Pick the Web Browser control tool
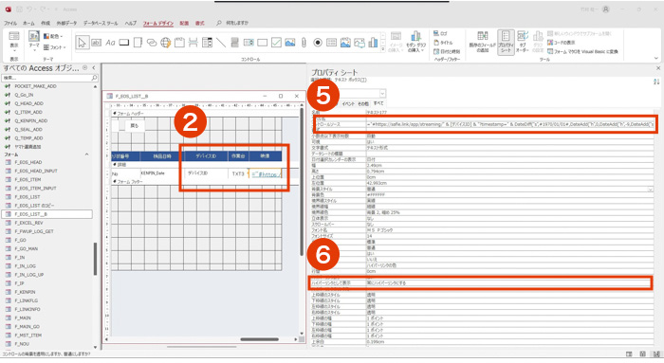Viewport: 664px width, 363px height. [x=166, y=43]
